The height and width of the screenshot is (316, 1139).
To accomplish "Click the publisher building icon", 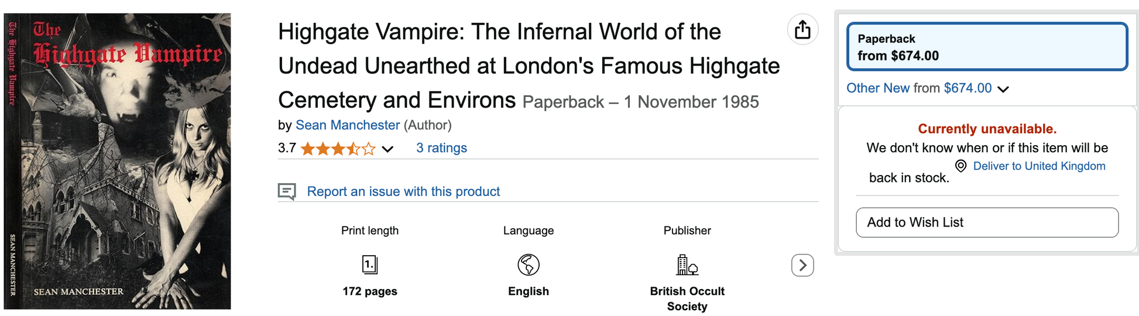I will [687, 265].
